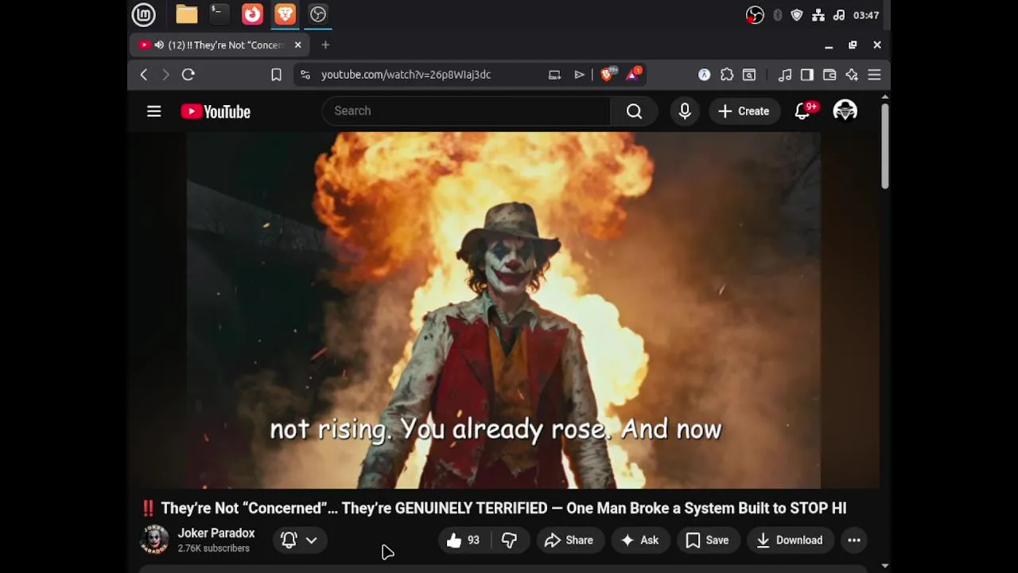The image size is (1018, 573).
Task: Open more actions three-dot menu
Action: [x=854, y=540]
